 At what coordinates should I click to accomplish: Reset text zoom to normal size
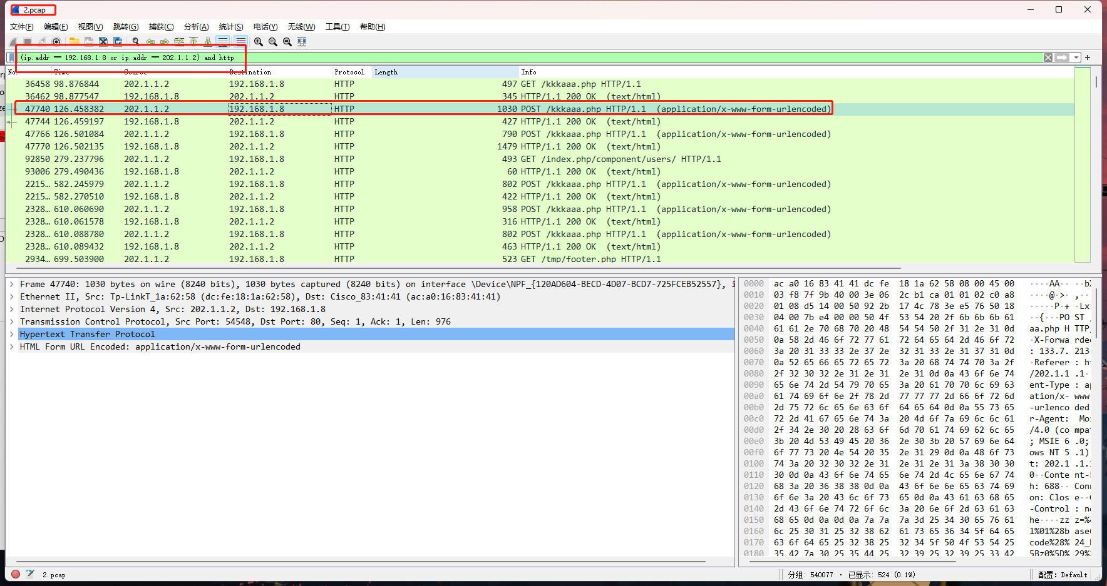(287, 42)
